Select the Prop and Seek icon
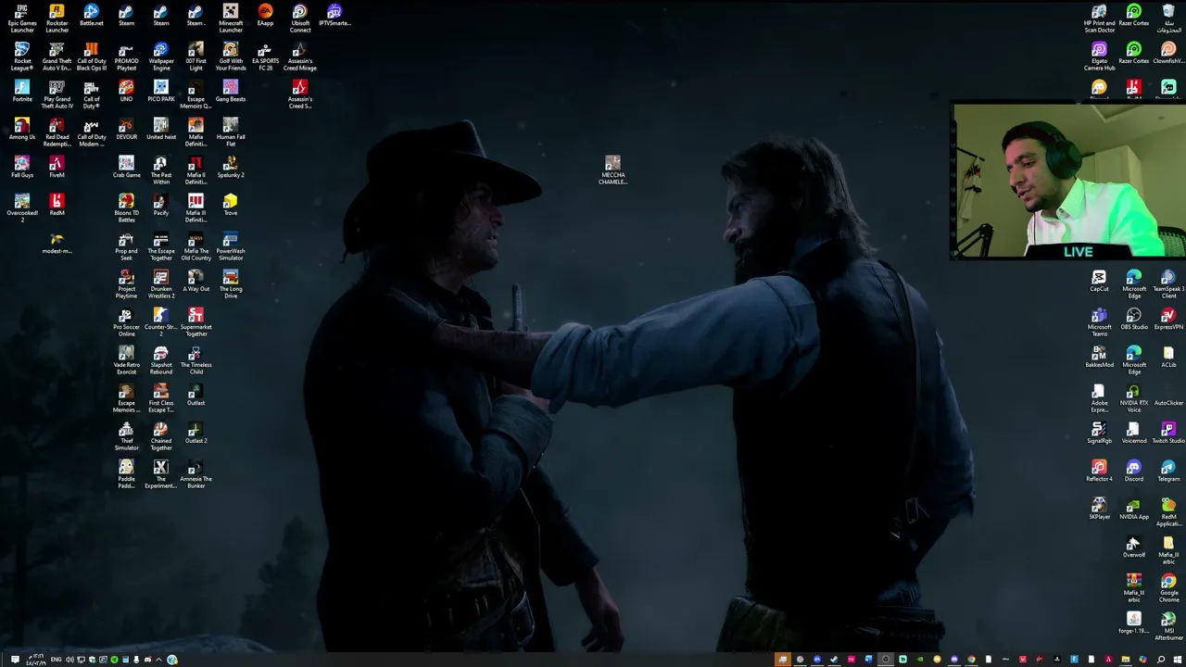1186x667 pixels. coord(126,246)
